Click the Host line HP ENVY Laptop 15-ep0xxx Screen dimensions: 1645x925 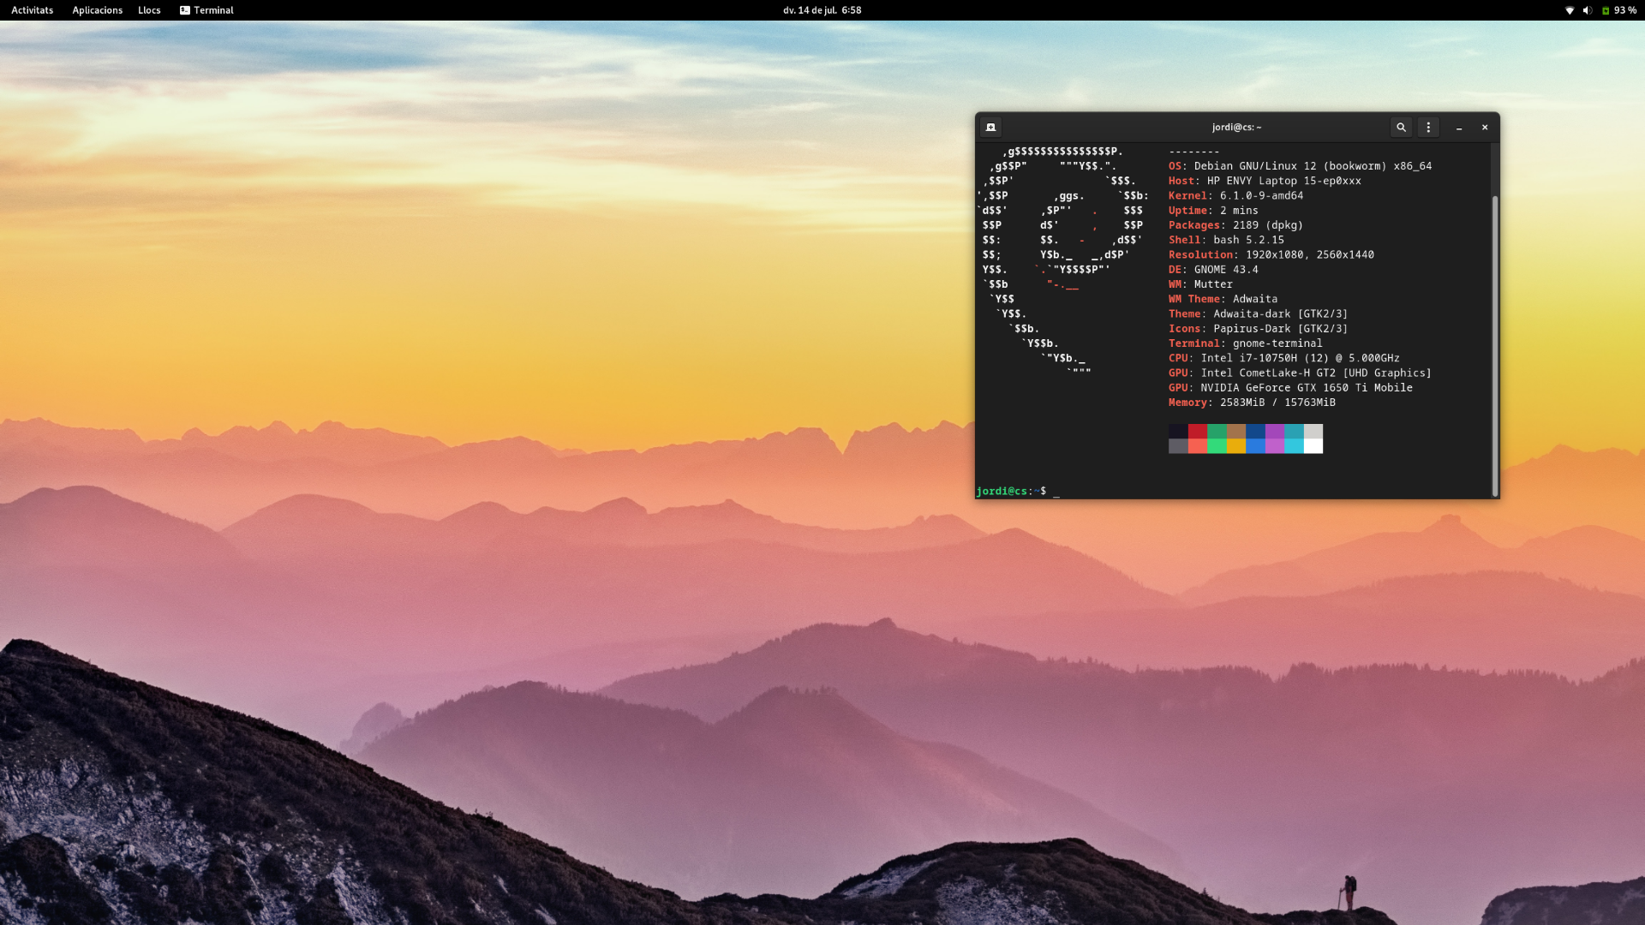[1265, 181]
